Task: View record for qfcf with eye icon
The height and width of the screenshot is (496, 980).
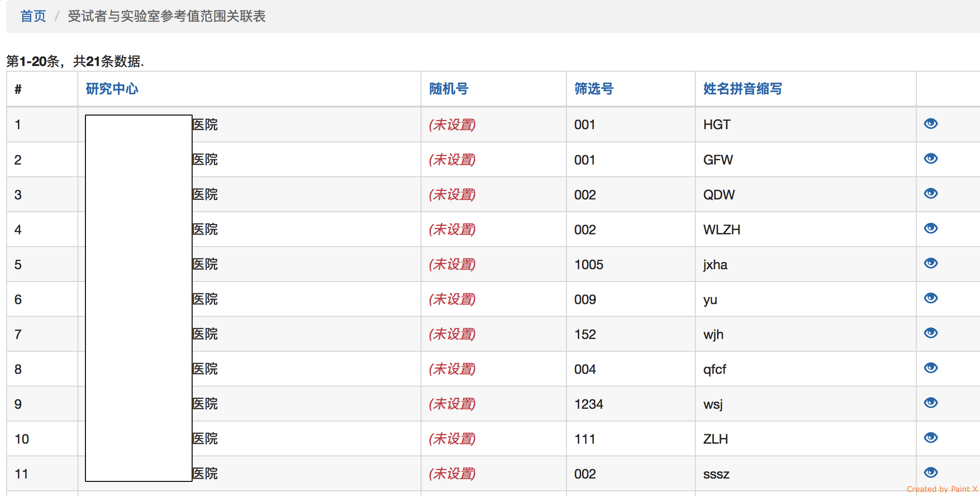Action: 931,368
